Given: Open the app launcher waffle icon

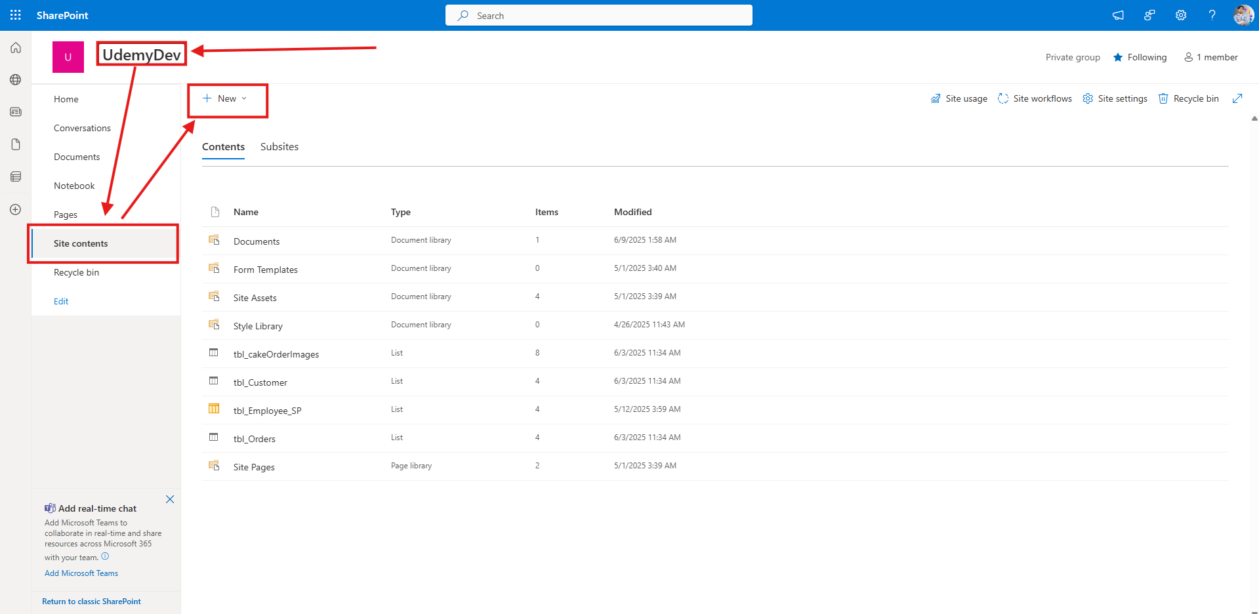Looking at the screenshot, I should click(x=16, y=15).
